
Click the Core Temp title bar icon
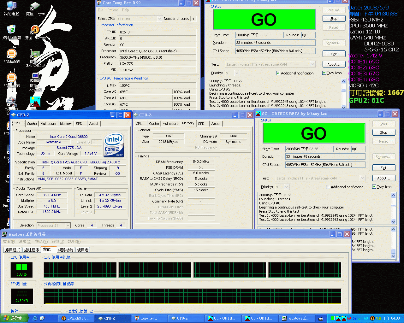coord(99,3)
